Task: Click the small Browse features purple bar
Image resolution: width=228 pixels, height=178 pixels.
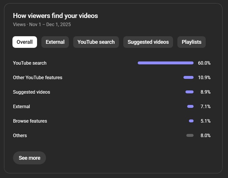Action: (x=191, y=121)
